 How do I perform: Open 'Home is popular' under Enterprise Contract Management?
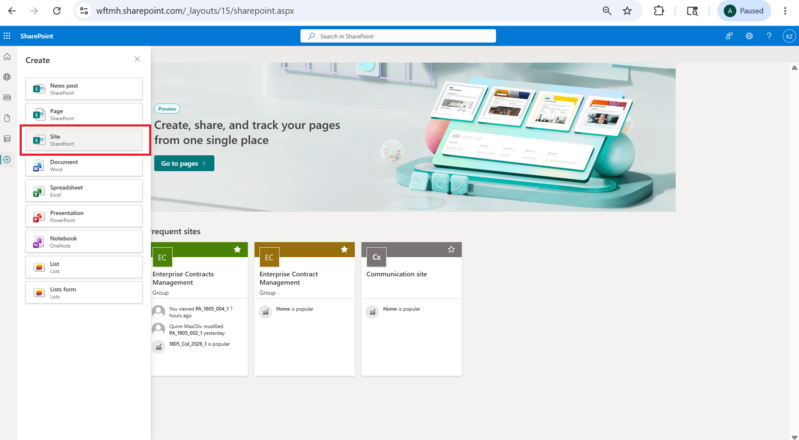[x=295, y=309]
